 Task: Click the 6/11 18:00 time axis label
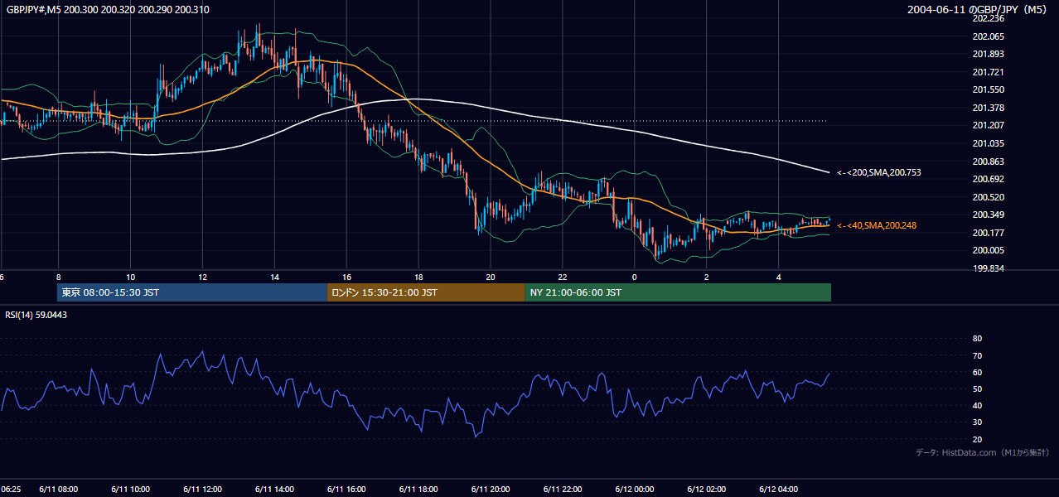tap(418, 489)
